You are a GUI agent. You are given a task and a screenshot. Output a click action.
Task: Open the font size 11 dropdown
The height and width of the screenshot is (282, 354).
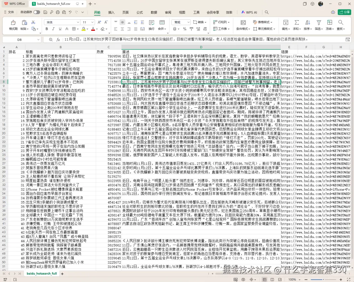click(92, 22)
